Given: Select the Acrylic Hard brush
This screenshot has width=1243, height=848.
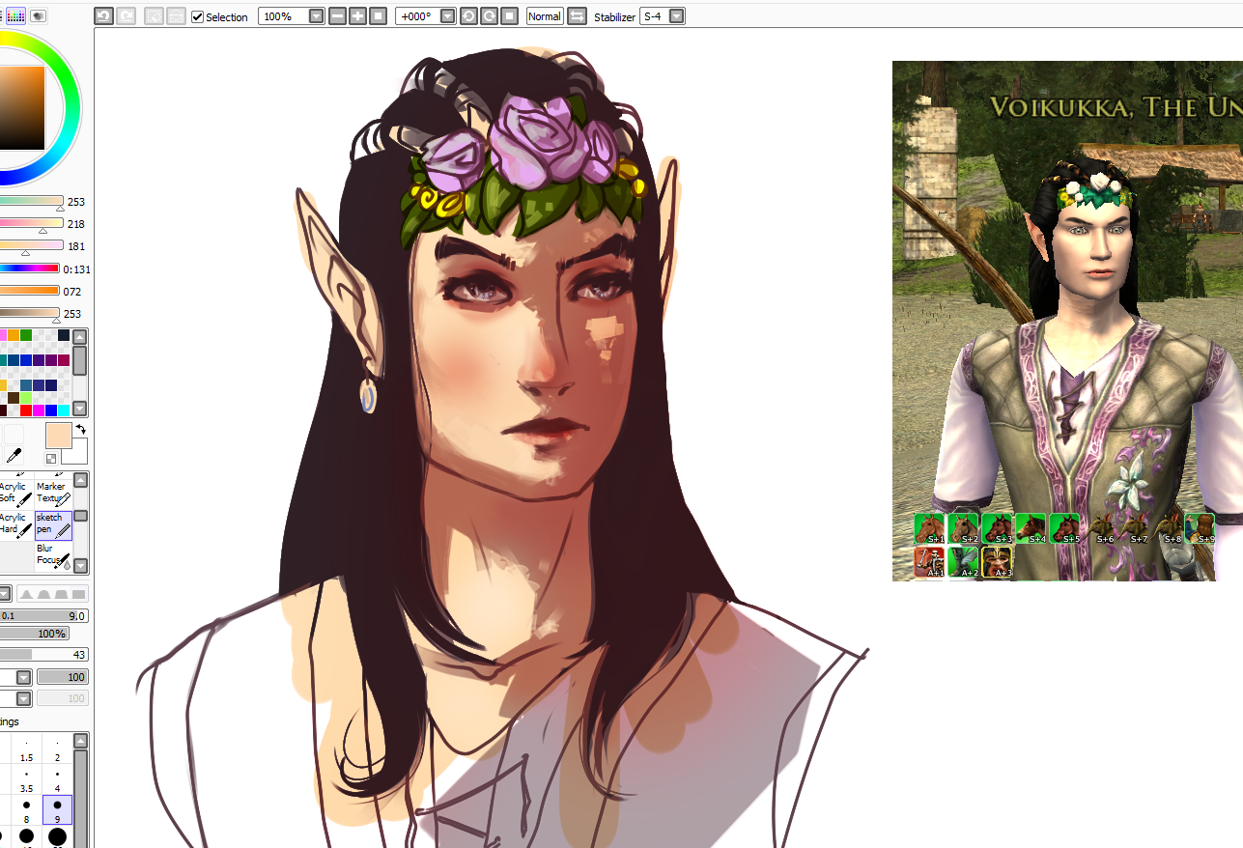Looking at the screenshot, I should pos(16,524).
